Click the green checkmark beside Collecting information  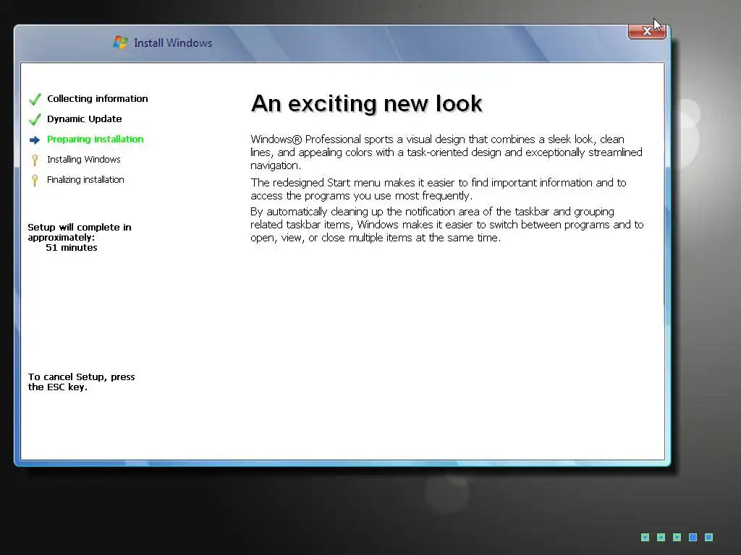point(35,99)
